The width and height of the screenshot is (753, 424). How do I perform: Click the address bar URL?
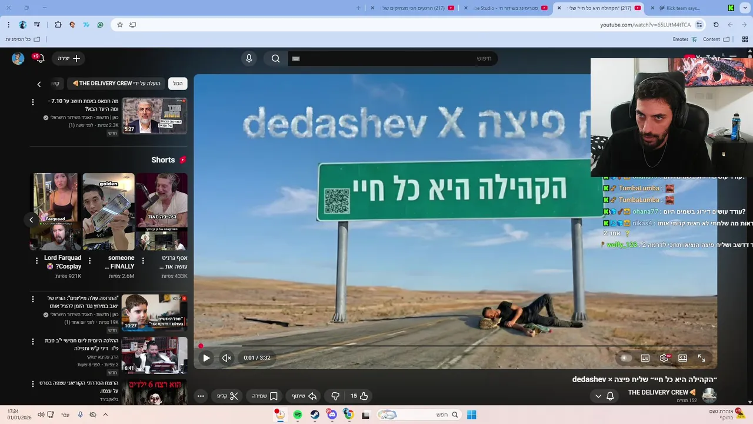click(x=645, y=25)
